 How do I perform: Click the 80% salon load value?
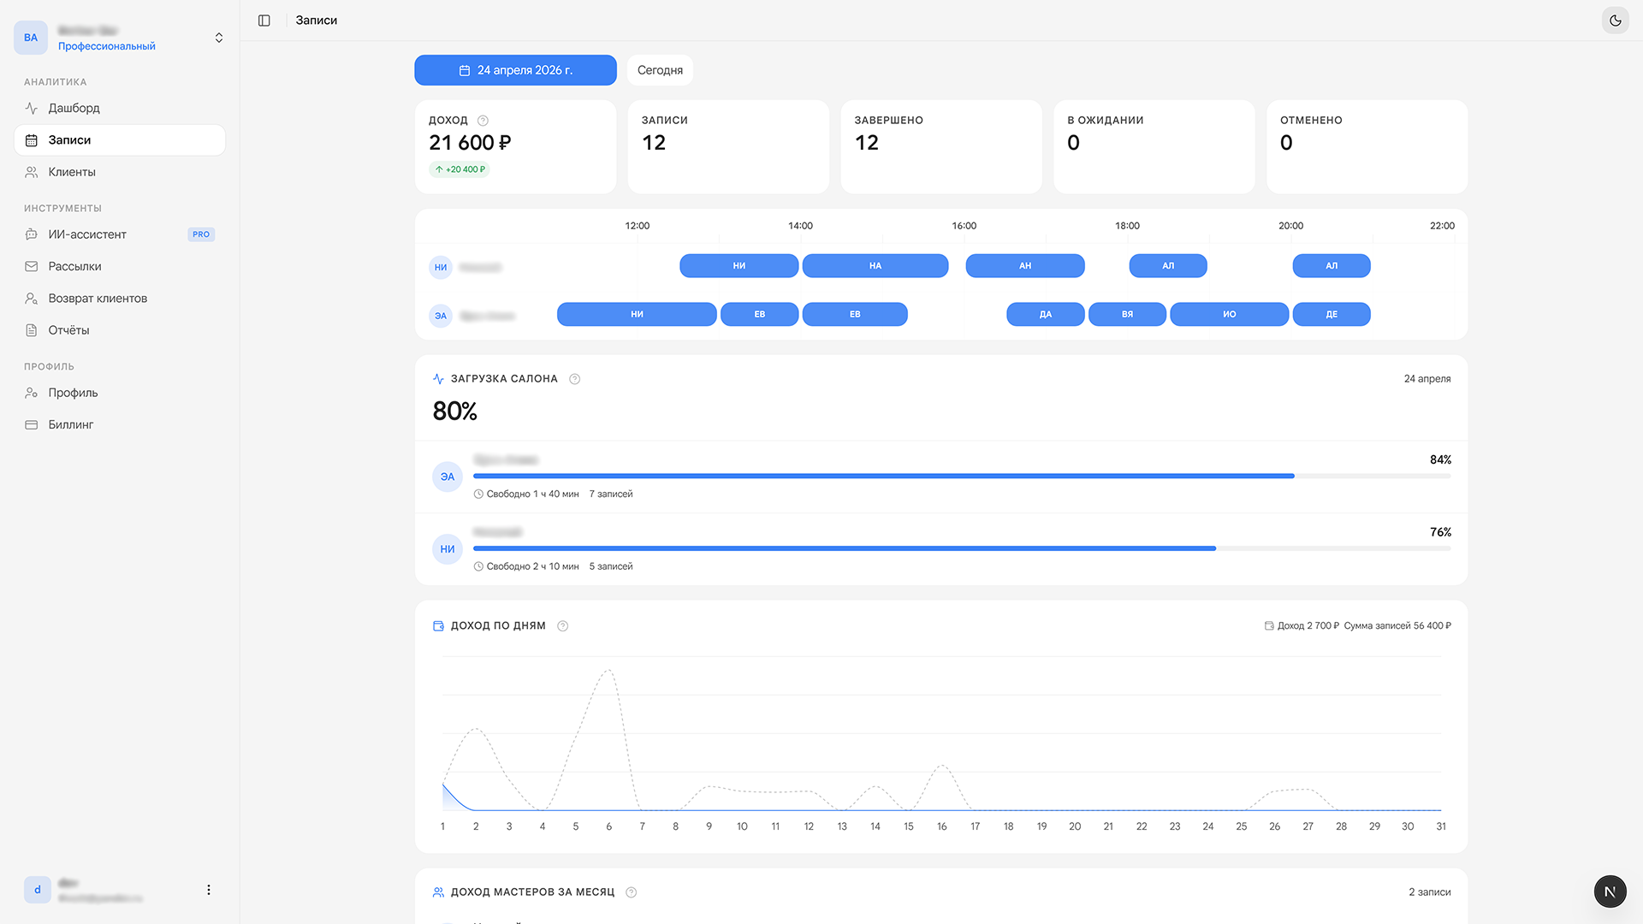455,412
